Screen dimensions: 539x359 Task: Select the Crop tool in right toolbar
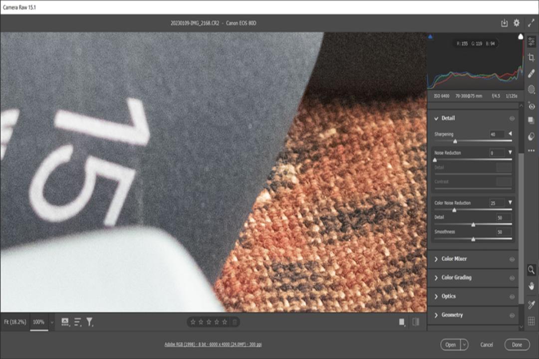tap(532, 57)
